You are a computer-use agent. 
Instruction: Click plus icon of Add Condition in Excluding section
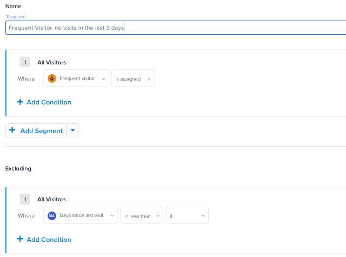(20, 239)
